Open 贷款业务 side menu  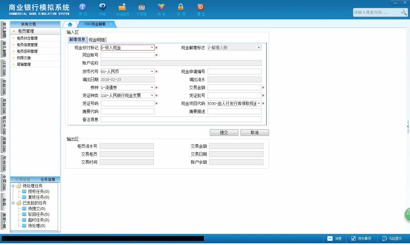(x=4, y=106)
